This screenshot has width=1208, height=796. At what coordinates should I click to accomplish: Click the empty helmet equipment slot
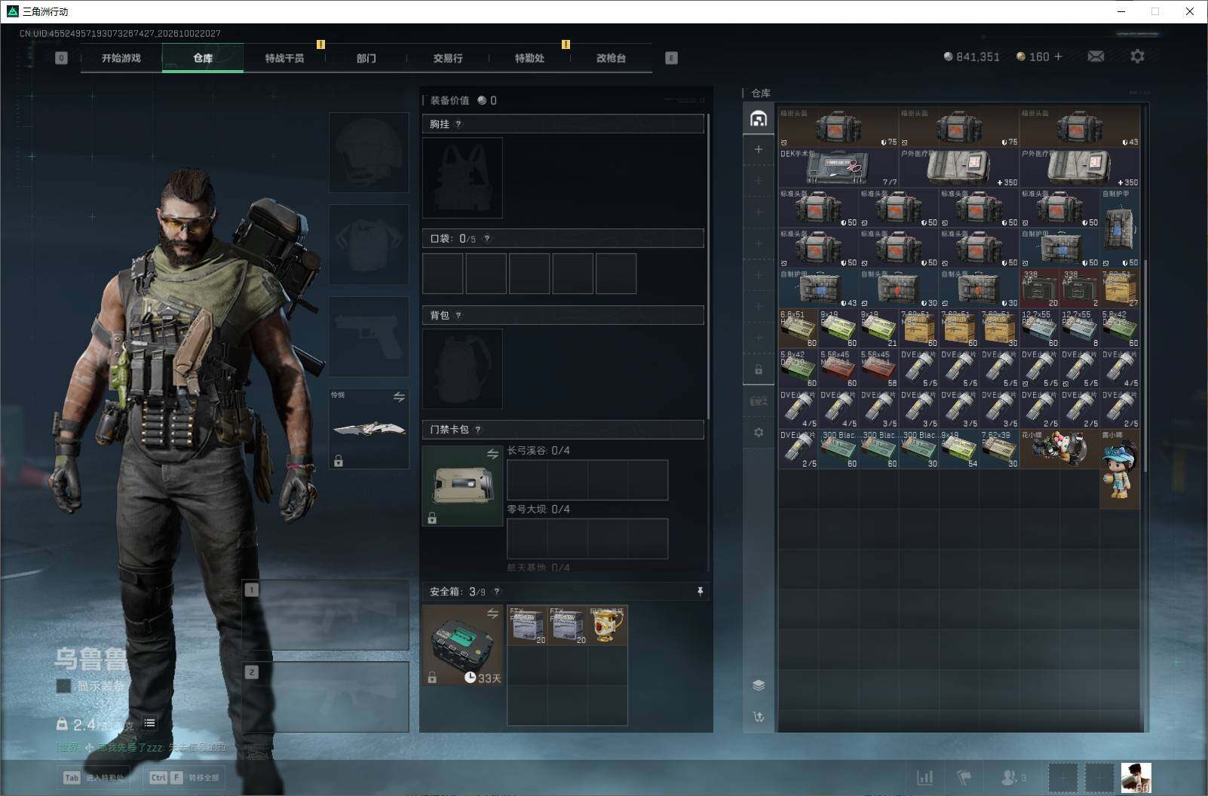click(x=369, y=152)
